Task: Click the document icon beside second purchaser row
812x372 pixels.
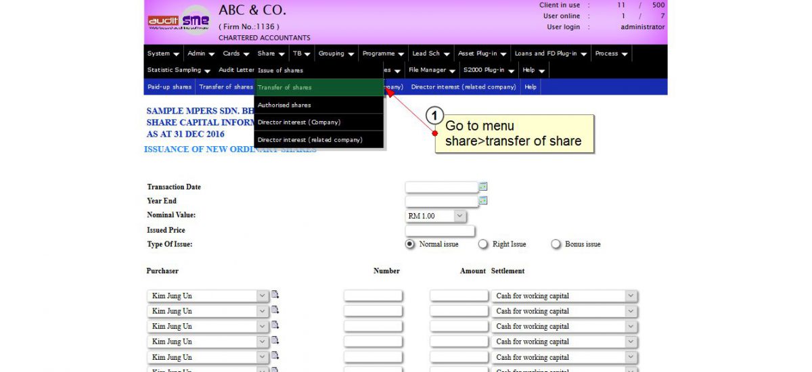Action: (x=275, y=310)
